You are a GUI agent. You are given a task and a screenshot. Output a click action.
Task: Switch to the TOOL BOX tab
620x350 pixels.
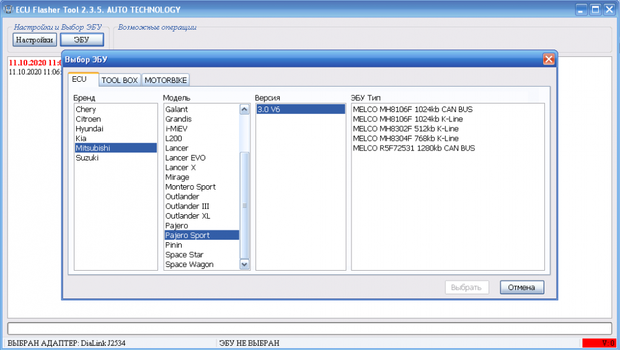(120, 80)
